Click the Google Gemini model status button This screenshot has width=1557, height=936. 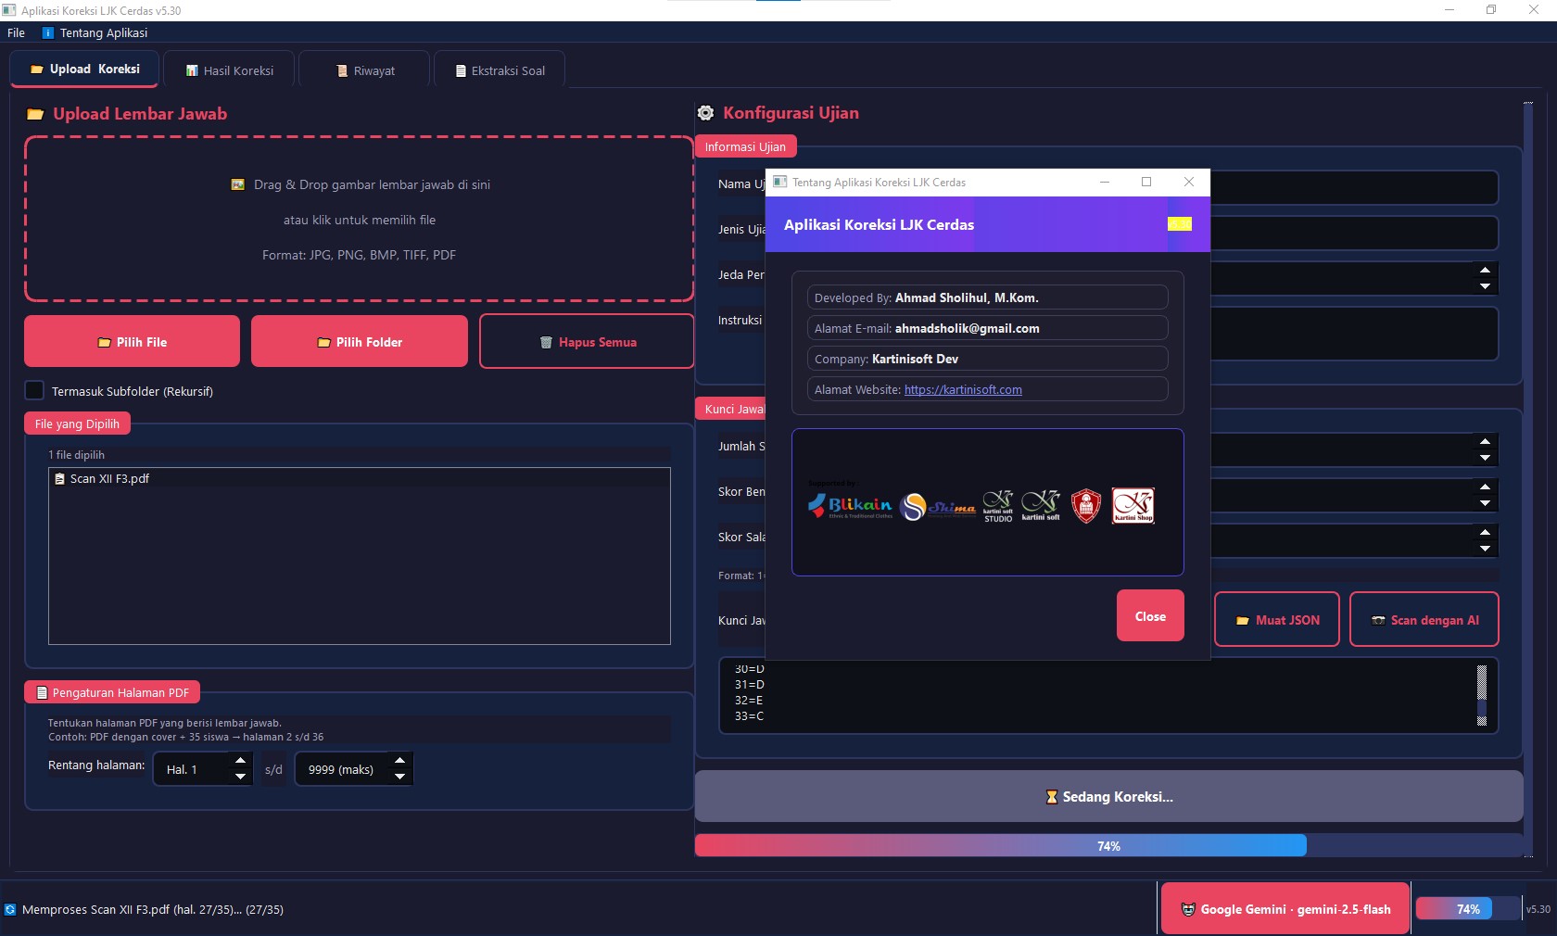(1285, 909)
